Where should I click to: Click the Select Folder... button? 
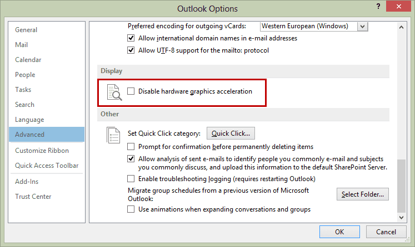tap(363, 194)
